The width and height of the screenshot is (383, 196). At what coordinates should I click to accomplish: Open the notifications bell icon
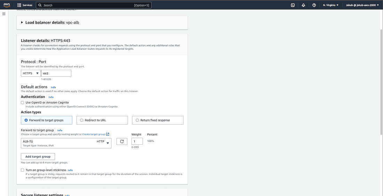tap(303, 5)
